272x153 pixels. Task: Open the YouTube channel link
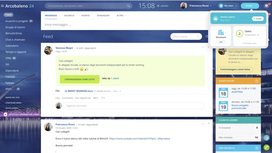point(140,139)
